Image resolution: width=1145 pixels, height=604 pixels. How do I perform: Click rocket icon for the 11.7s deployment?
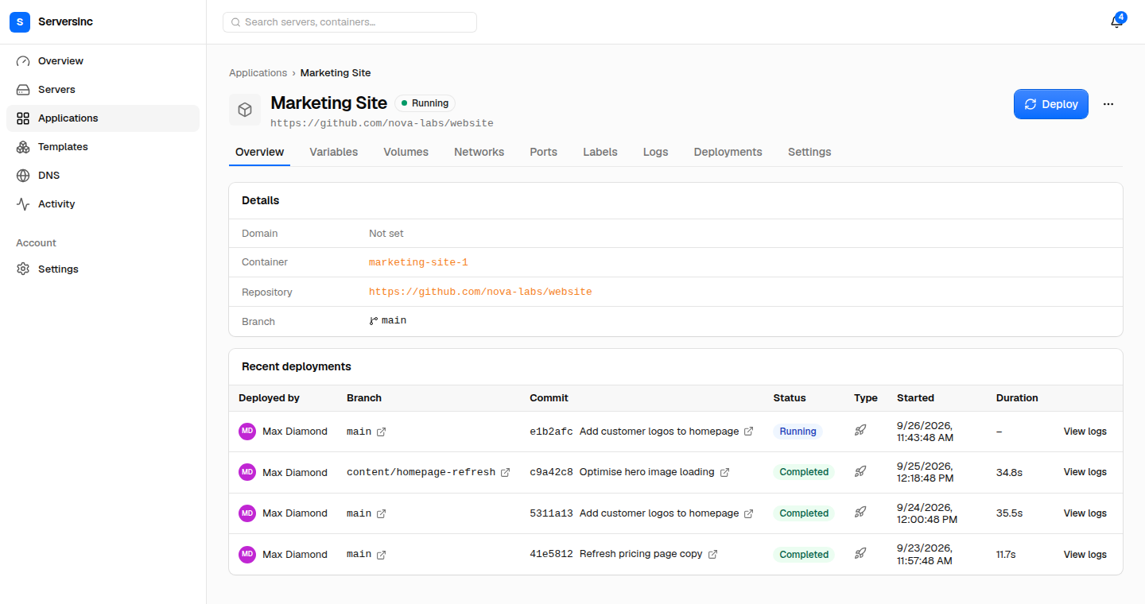(860, 554)
